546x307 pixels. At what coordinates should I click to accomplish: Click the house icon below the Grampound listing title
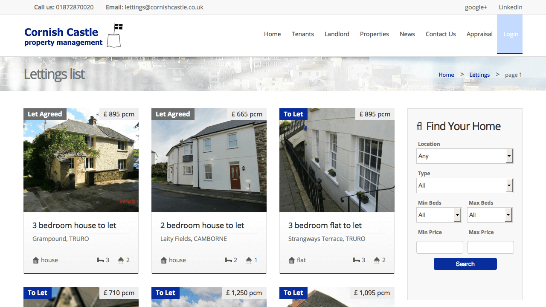coord(36,260)
